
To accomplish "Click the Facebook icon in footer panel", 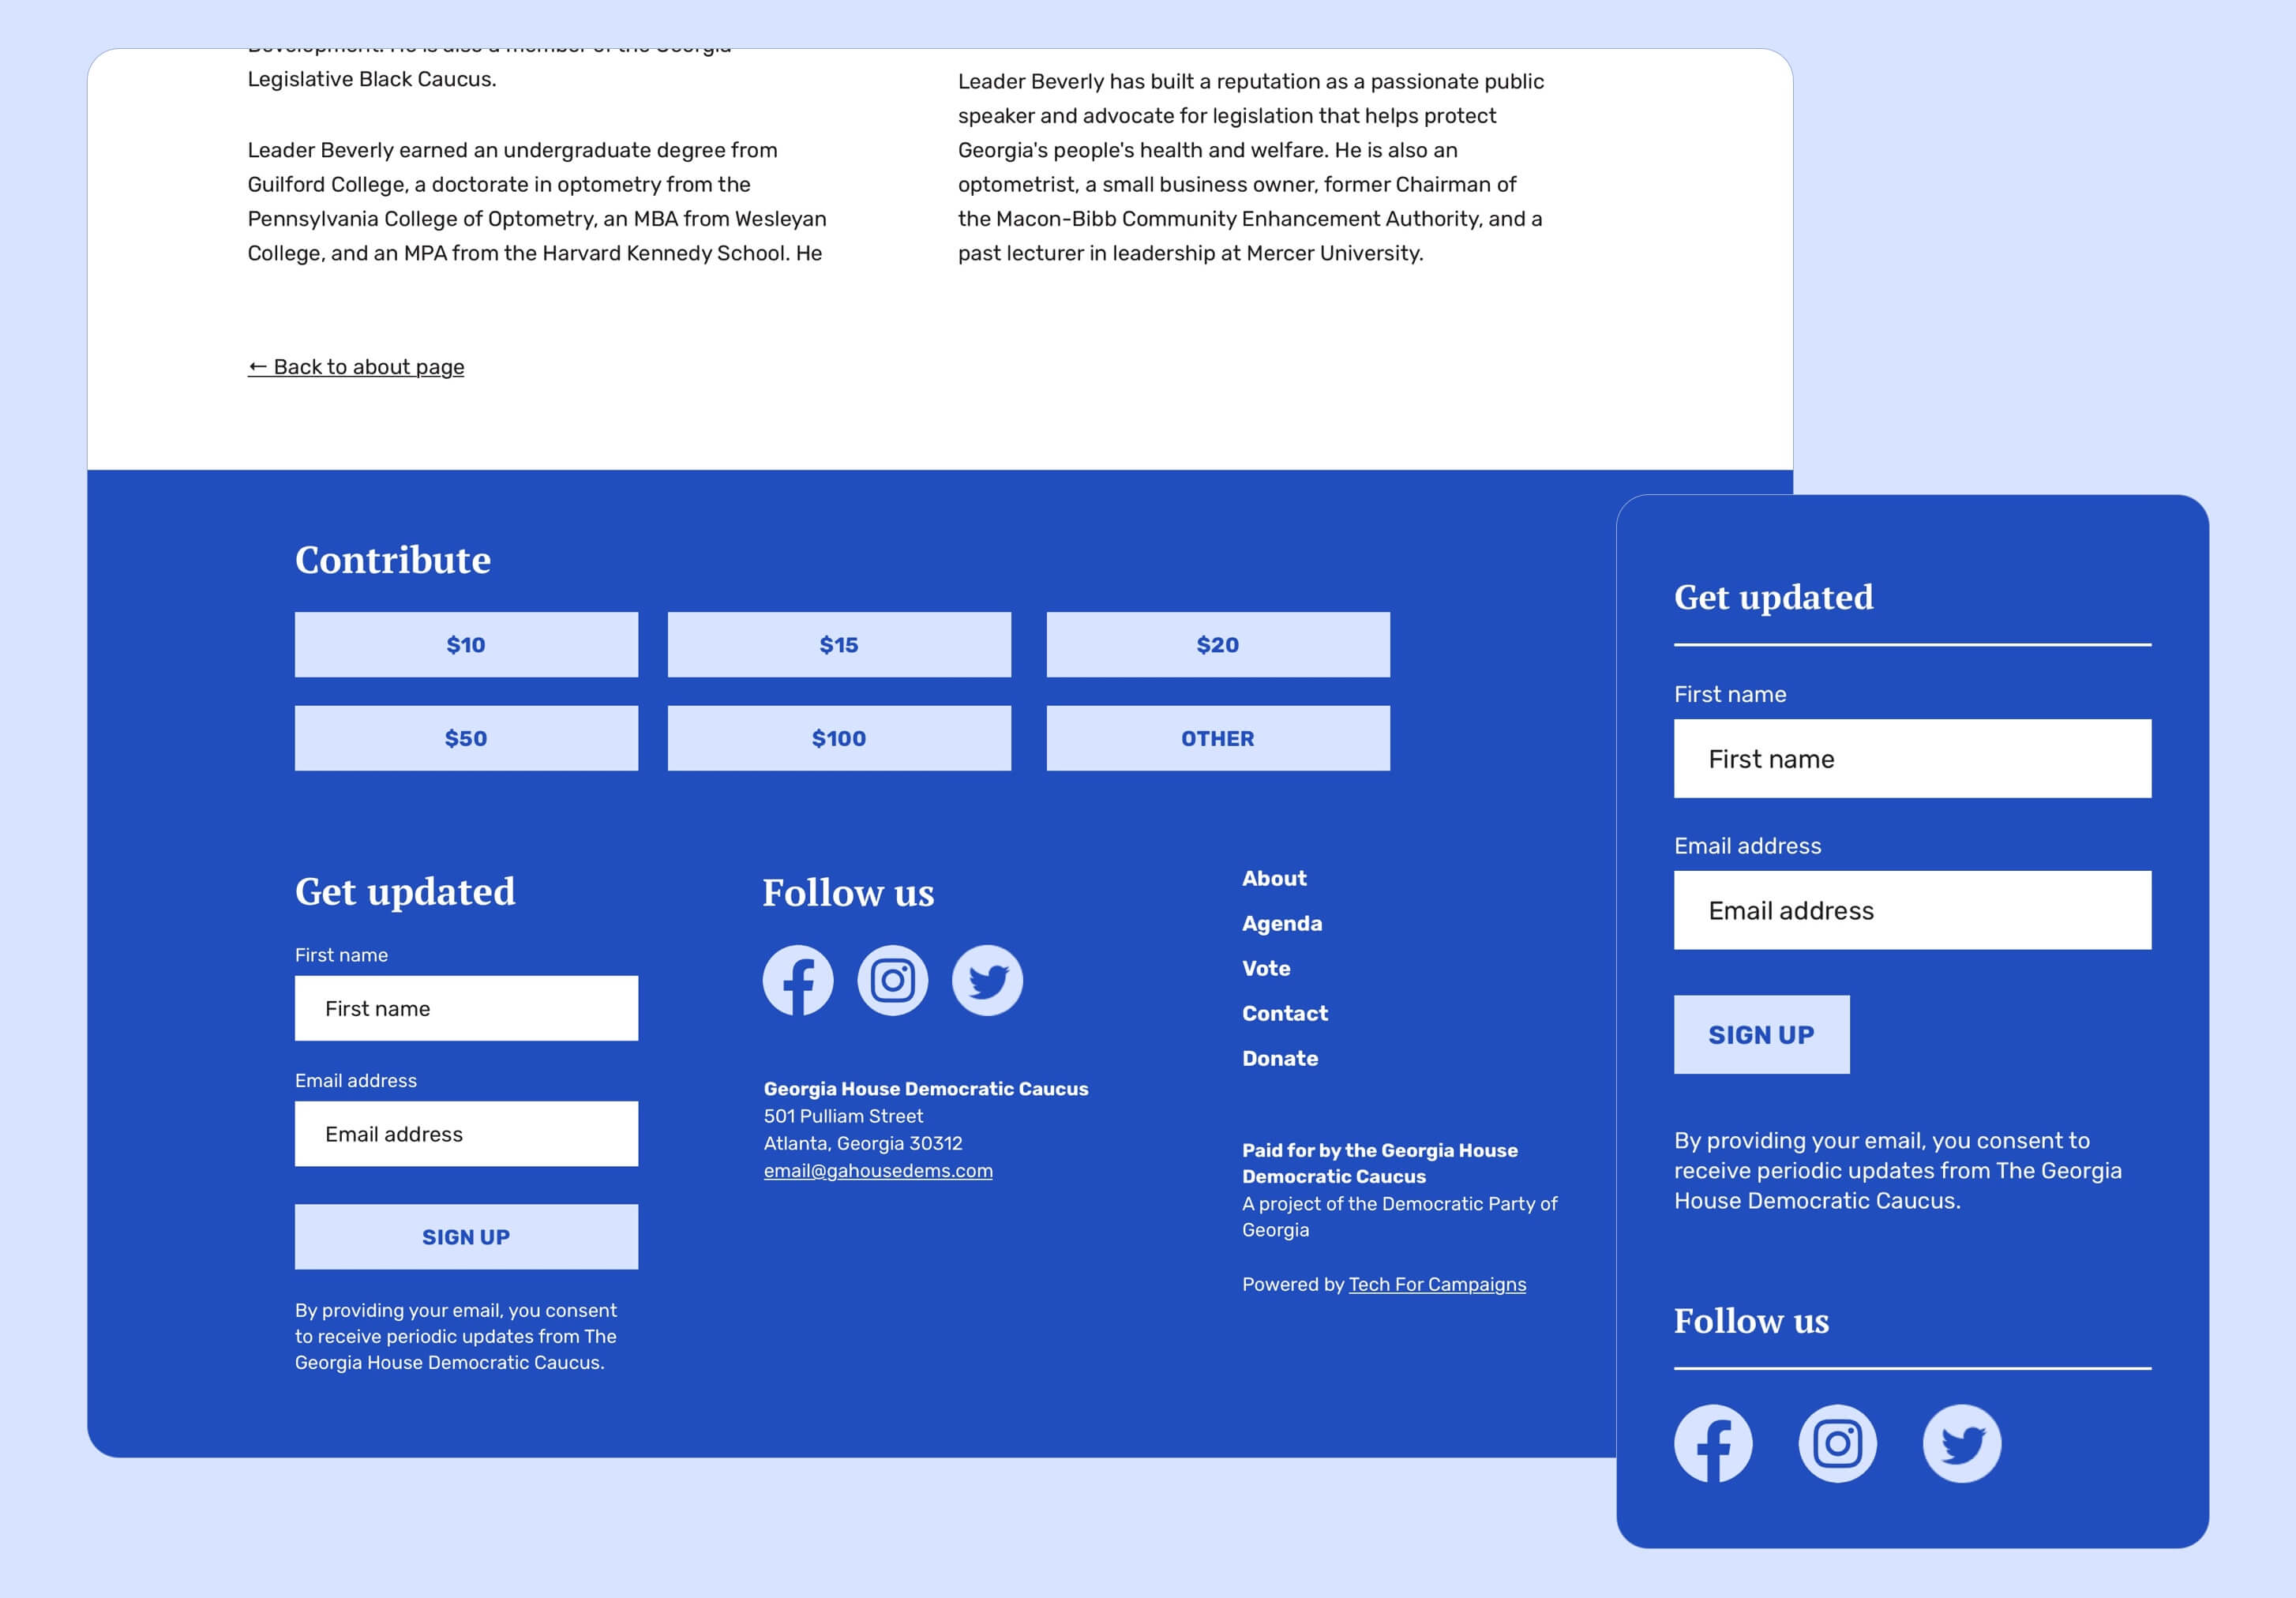I will (x=797, y=981).
